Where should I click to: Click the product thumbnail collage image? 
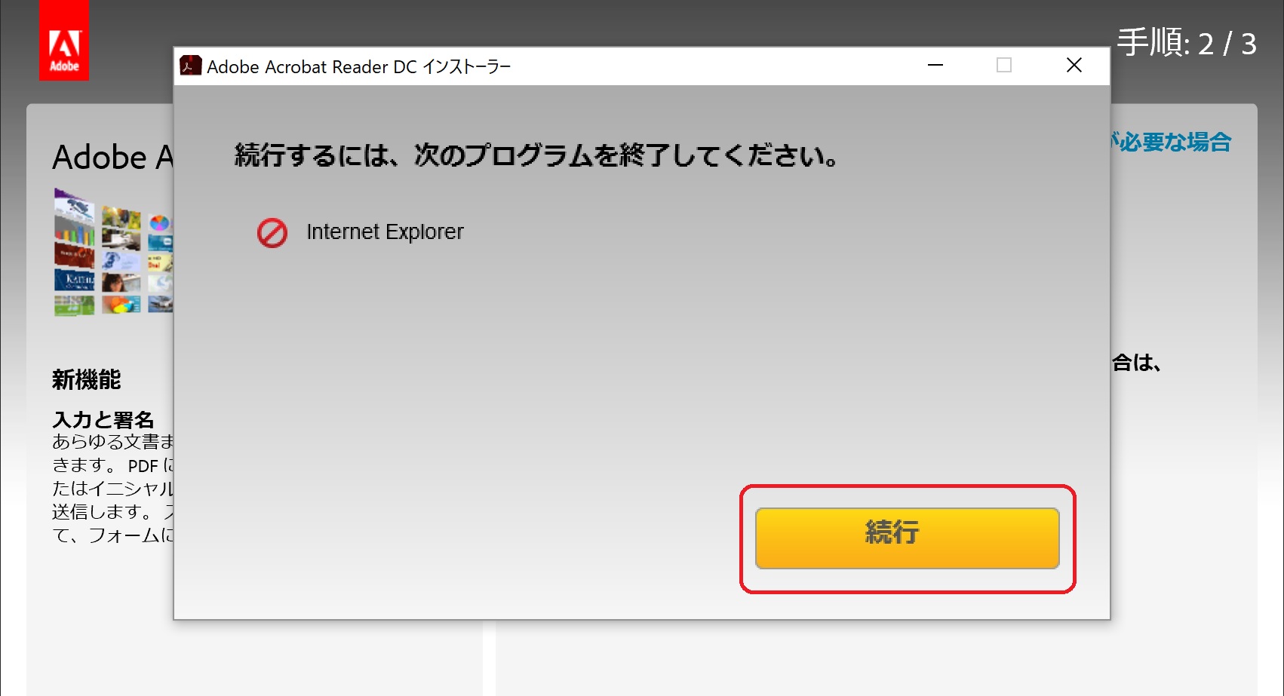tap(113, 252)
